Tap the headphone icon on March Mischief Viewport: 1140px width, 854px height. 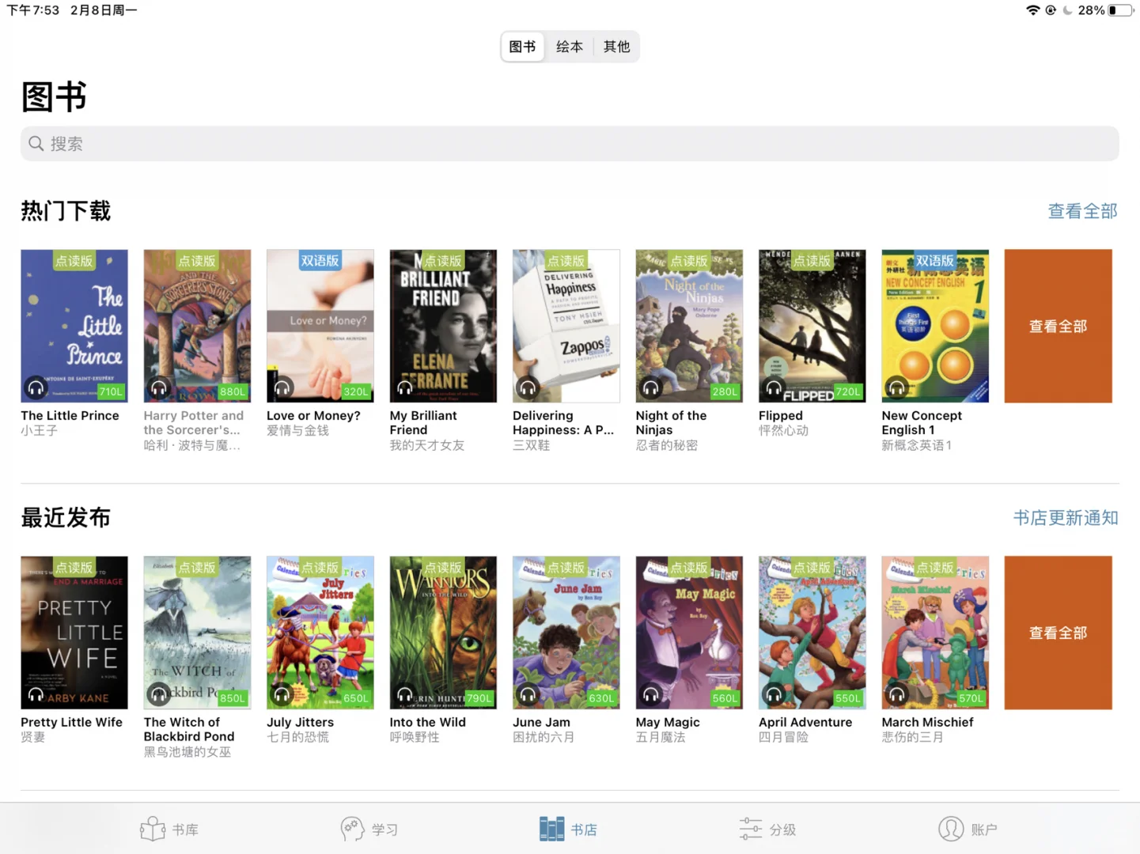pyautogui.click(x=897, y=694)
